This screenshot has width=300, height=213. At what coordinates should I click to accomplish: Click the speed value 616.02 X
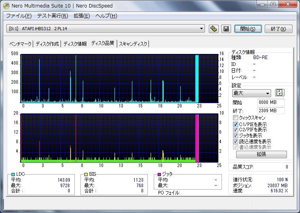coord(279,191)
